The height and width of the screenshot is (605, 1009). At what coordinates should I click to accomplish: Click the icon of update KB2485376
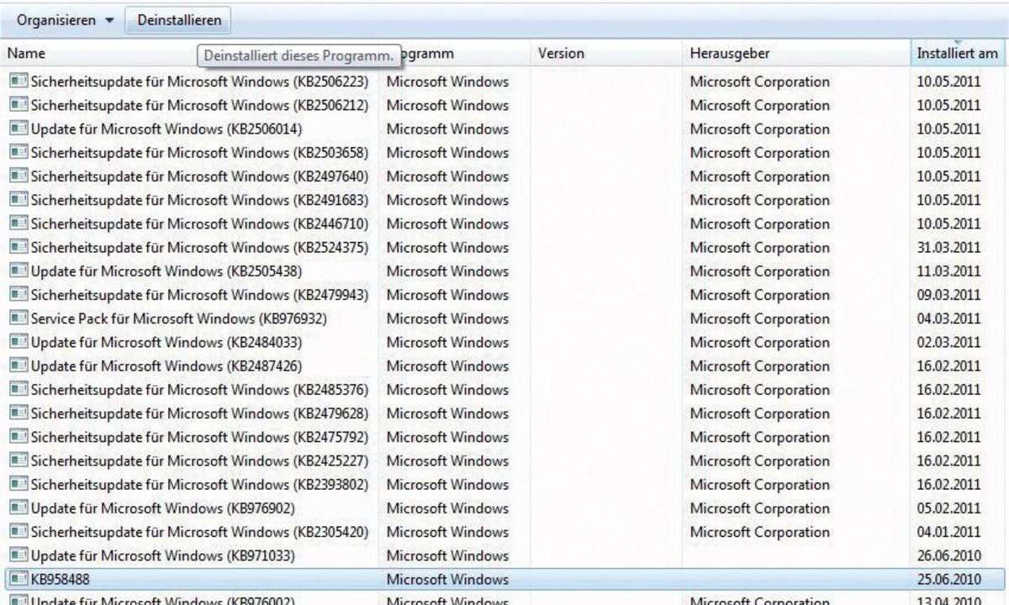18,389
